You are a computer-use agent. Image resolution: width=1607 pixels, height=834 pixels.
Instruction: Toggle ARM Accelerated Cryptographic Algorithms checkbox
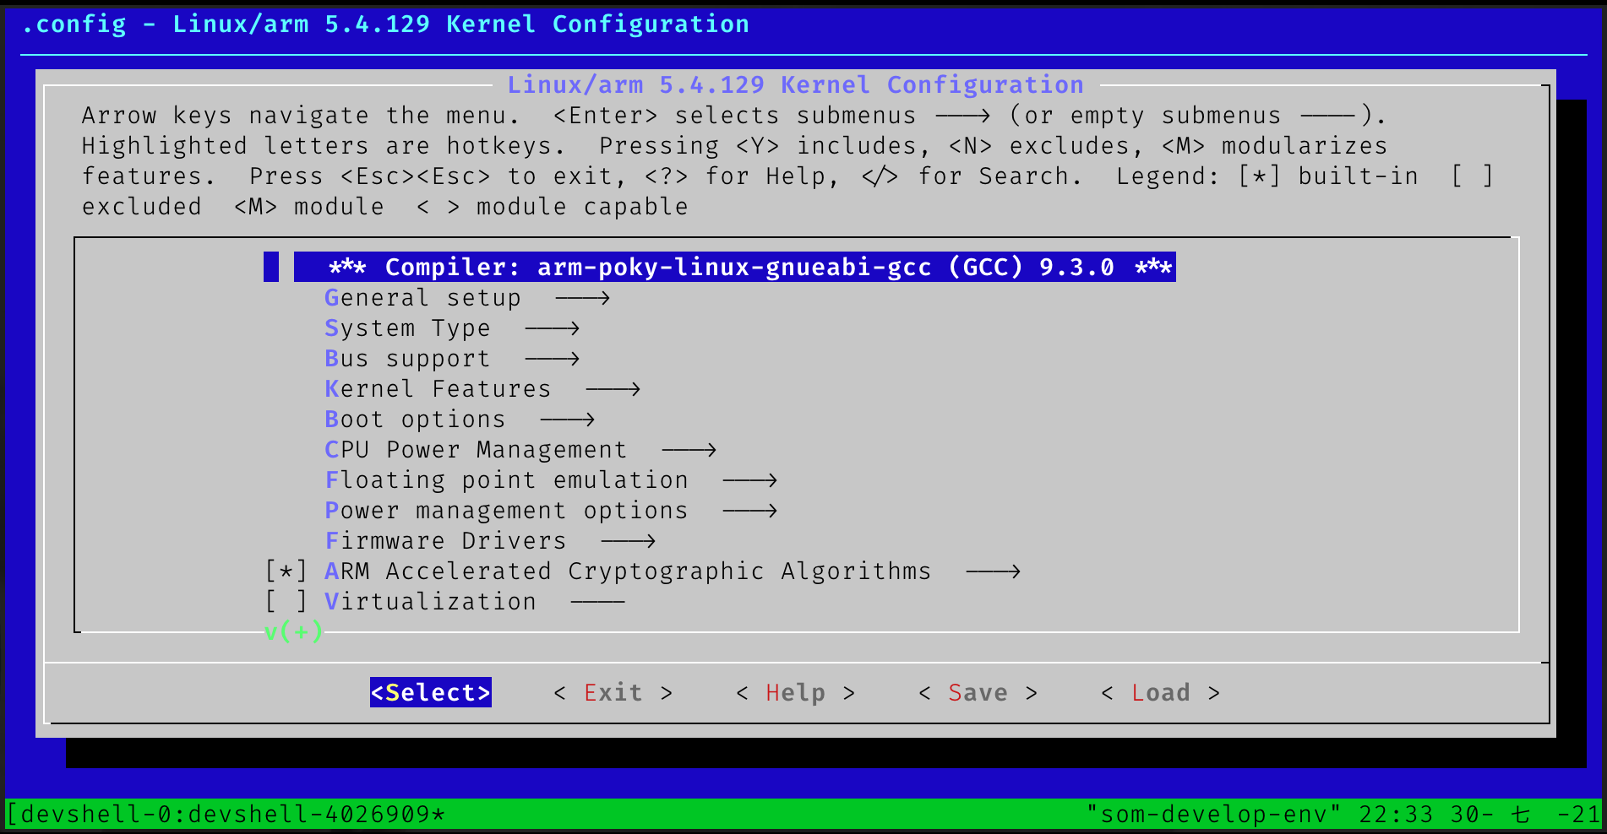pos(286,571)
